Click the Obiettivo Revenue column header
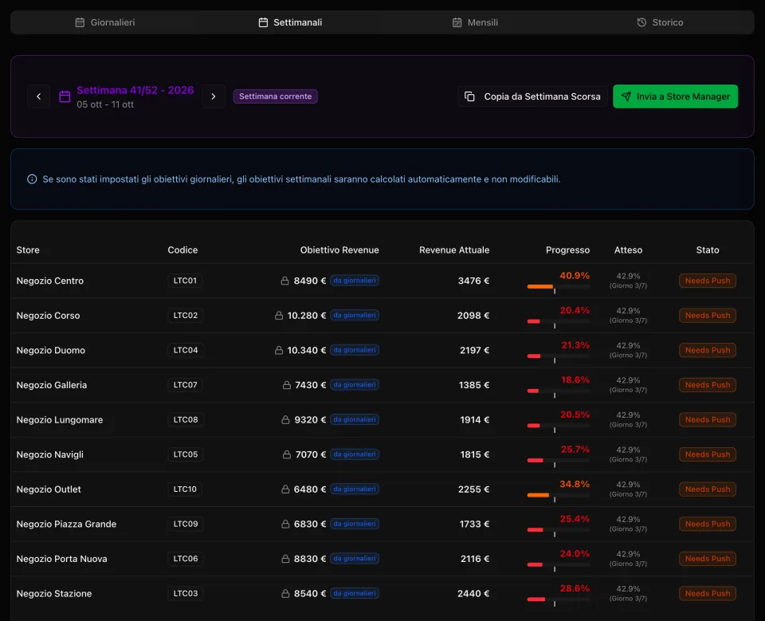Image resolution: width=765 pixels, height=621 pixels. (x=339, y=250)
